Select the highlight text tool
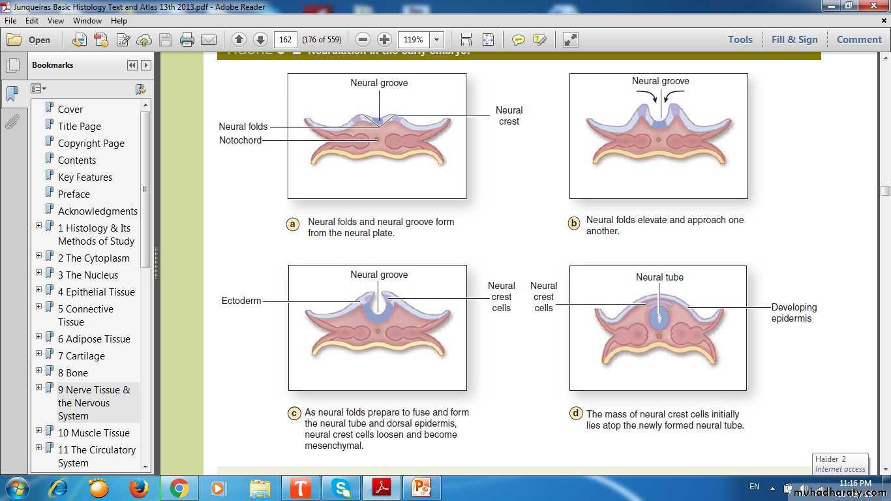Screen dimensions: 891x501 539,40
